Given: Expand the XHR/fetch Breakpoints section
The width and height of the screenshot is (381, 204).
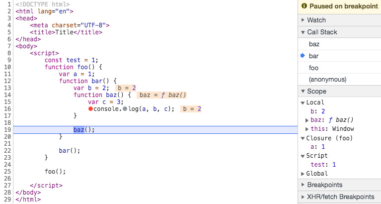Looking at the screenshot, I should 303,197.
